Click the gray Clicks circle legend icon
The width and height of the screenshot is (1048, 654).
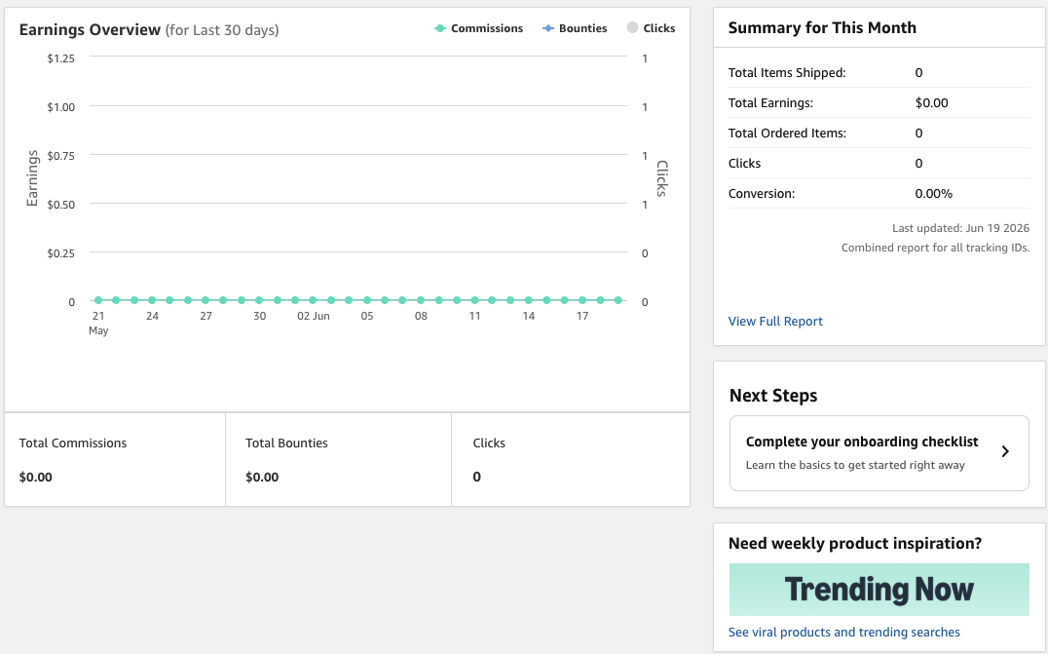tap(632, 27)
